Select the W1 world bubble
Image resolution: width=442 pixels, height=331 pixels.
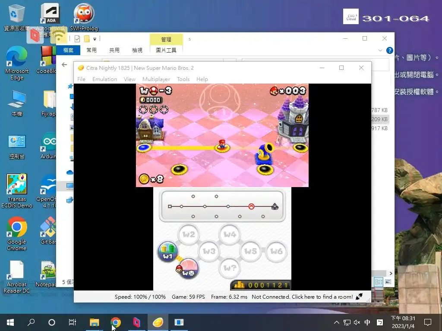click(x=168, y=252)
